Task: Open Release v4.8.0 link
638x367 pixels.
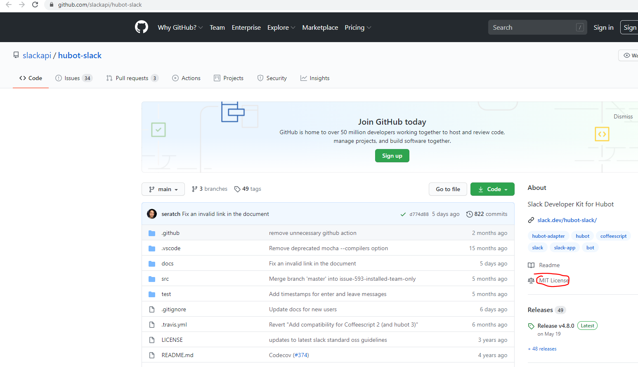Action: point(556,326)
